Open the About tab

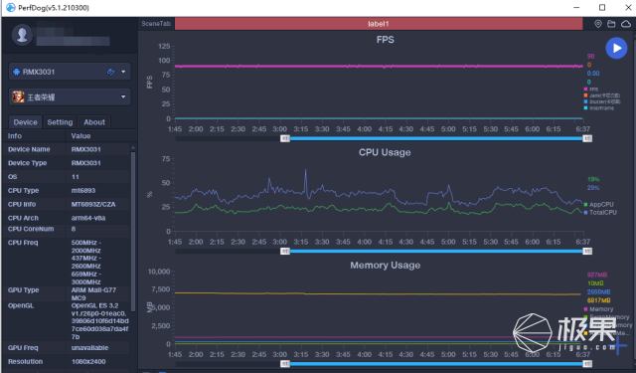pos(94,122)
